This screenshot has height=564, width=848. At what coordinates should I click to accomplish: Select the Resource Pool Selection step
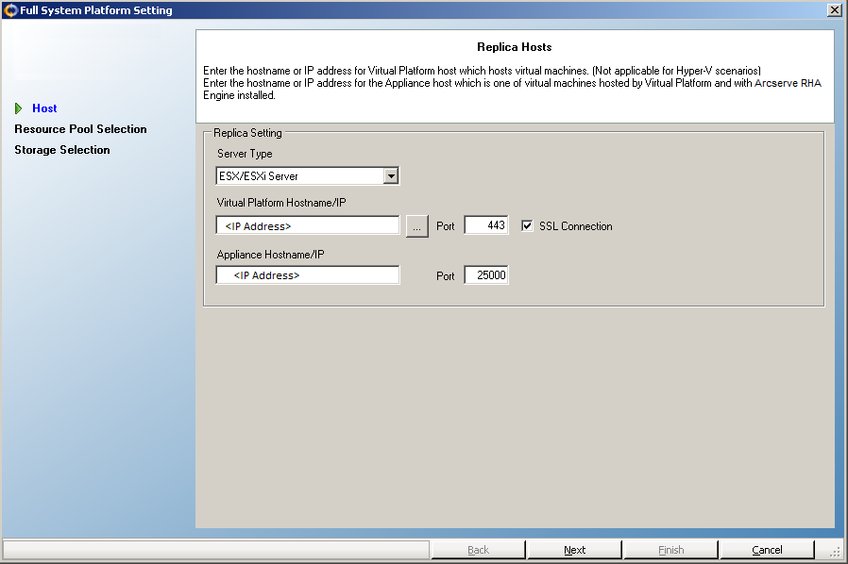coord(80,129)
